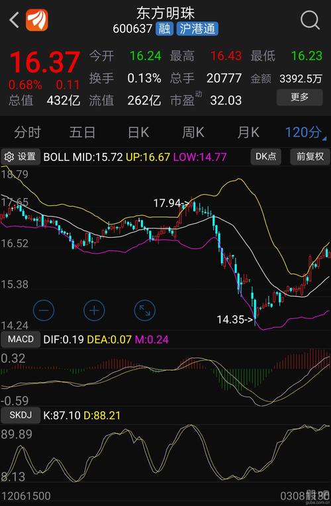Click the 今开 16.24 value
331x506 pixels.
[x=146, y=56]
